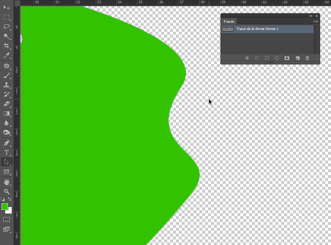This screenshot has height=245, width=331.
Task: Fill the path with foreground color
Action: (247, 58)
